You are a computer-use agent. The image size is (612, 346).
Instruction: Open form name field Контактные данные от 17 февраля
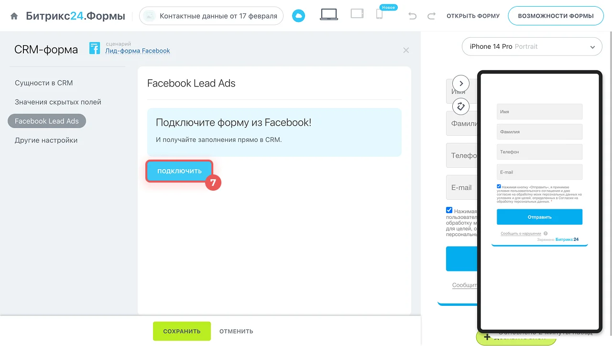[x=211, y=16]
